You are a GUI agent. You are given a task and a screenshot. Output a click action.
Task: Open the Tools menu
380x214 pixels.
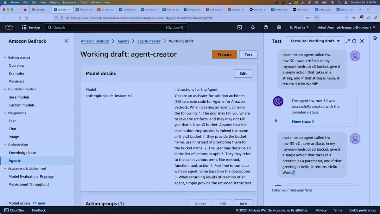tap(84, 2)
